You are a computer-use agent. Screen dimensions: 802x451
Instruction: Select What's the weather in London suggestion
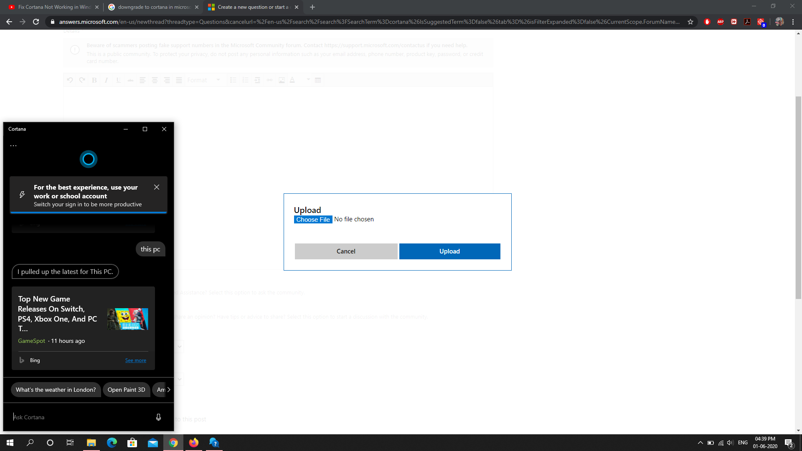(56, 390)
